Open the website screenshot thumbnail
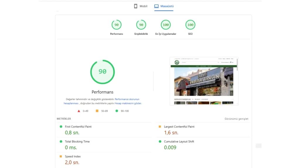Viewport: 300px width, 168px height. pos(204,81)
